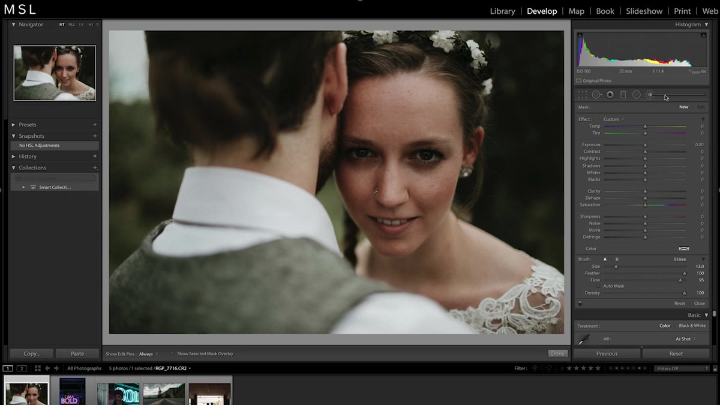Switch brush to Erase mode

coord(680,259)
